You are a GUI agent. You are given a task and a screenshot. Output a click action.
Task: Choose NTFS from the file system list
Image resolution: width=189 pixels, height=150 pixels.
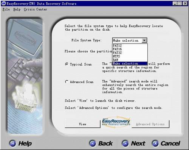(x=130, y=56)
